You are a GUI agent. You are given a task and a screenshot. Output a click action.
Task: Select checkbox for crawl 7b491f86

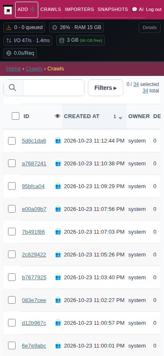[12, 232]
